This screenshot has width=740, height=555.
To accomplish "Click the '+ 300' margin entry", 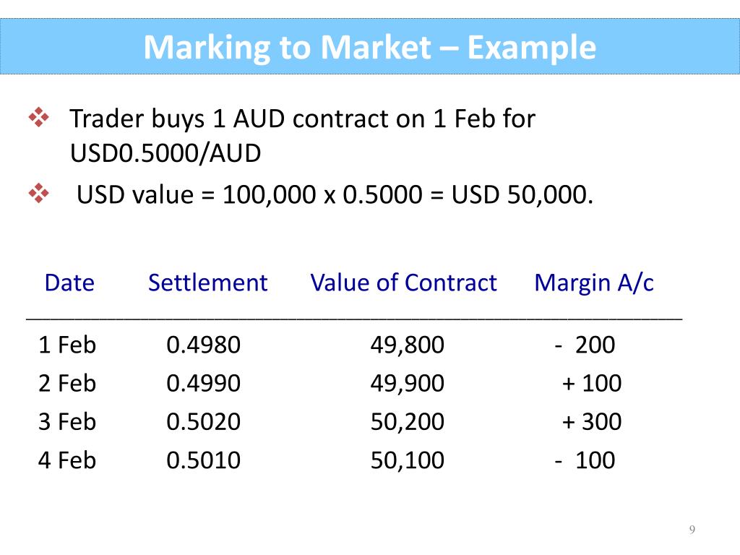I will [592, 421].
